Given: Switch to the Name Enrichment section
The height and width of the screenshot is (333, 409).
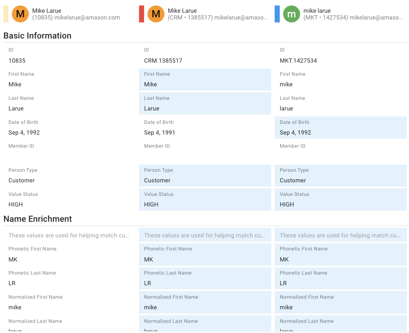Looking at the screenshot, I should point(37,219).
